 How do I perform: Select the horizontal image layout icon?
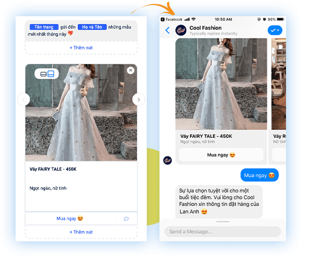pyautogui.click(x=43, y=74)
